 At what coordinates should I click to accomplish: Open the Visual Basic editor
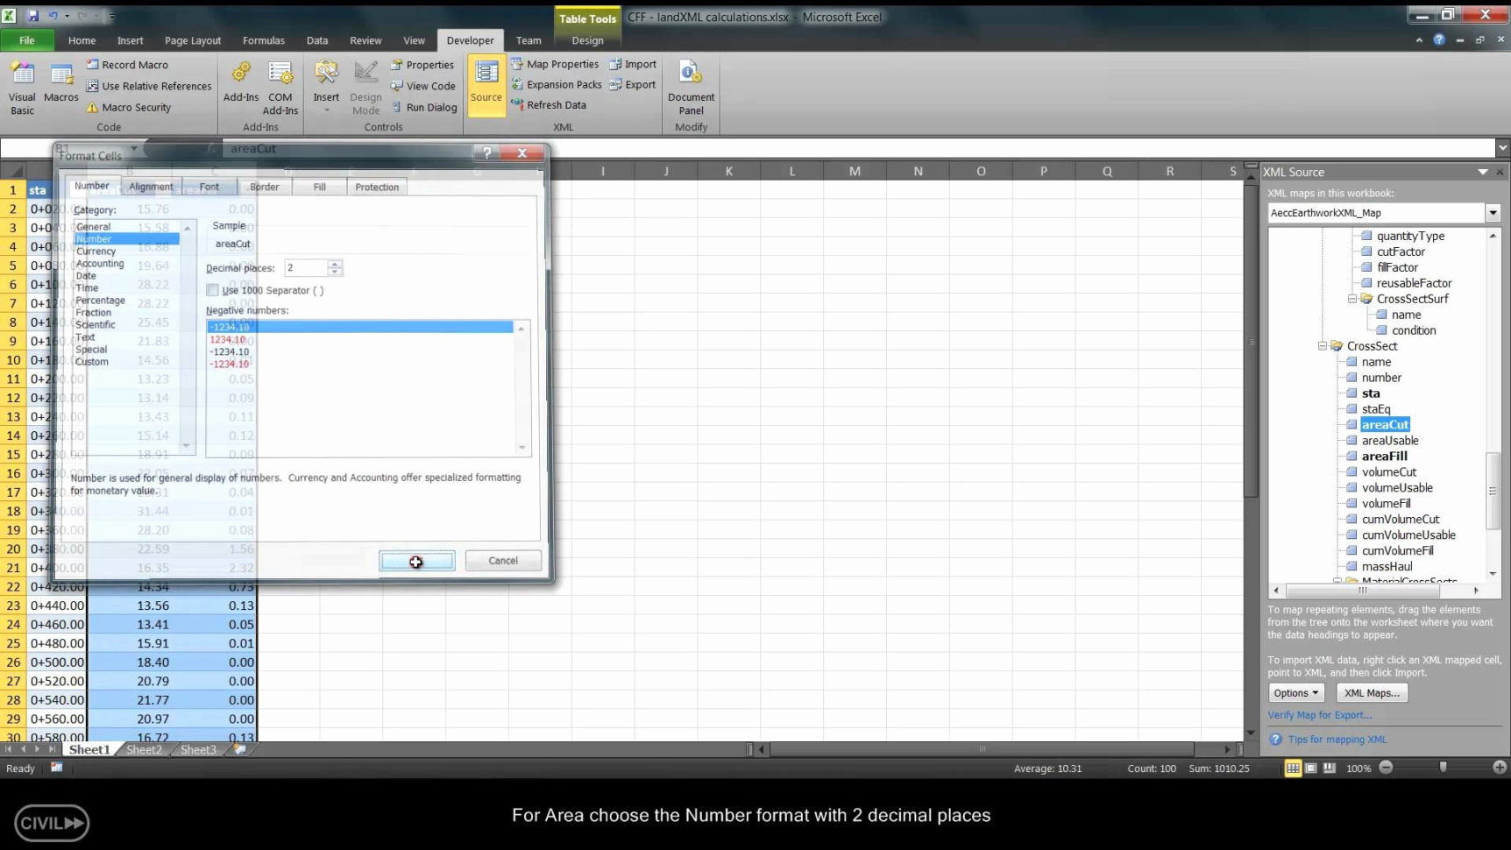click(20, 85)
